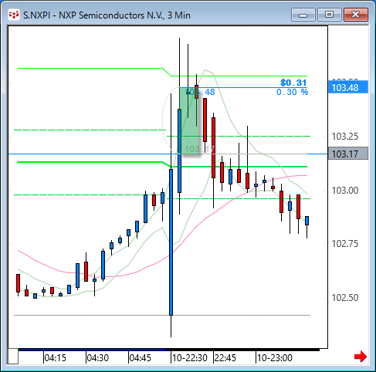Click the gray 103.17 price label

coord(348,154)
